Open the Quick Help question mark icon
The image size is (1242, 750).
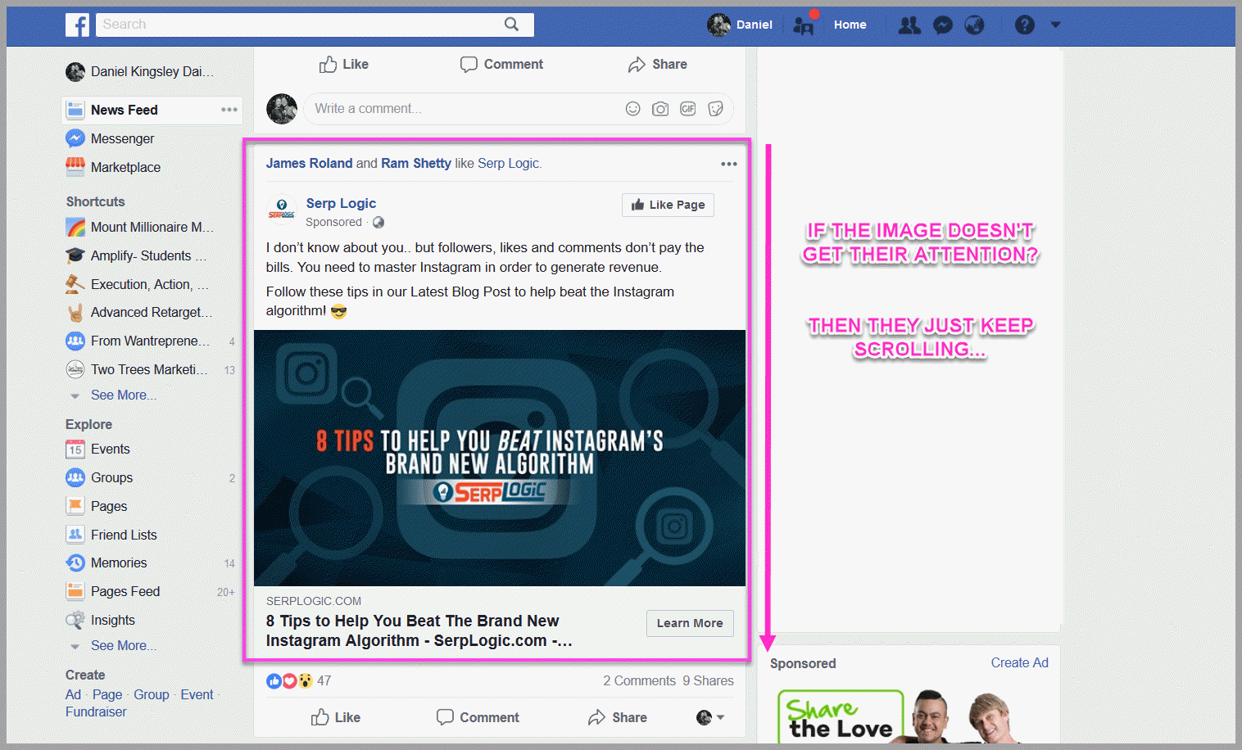1025,25
